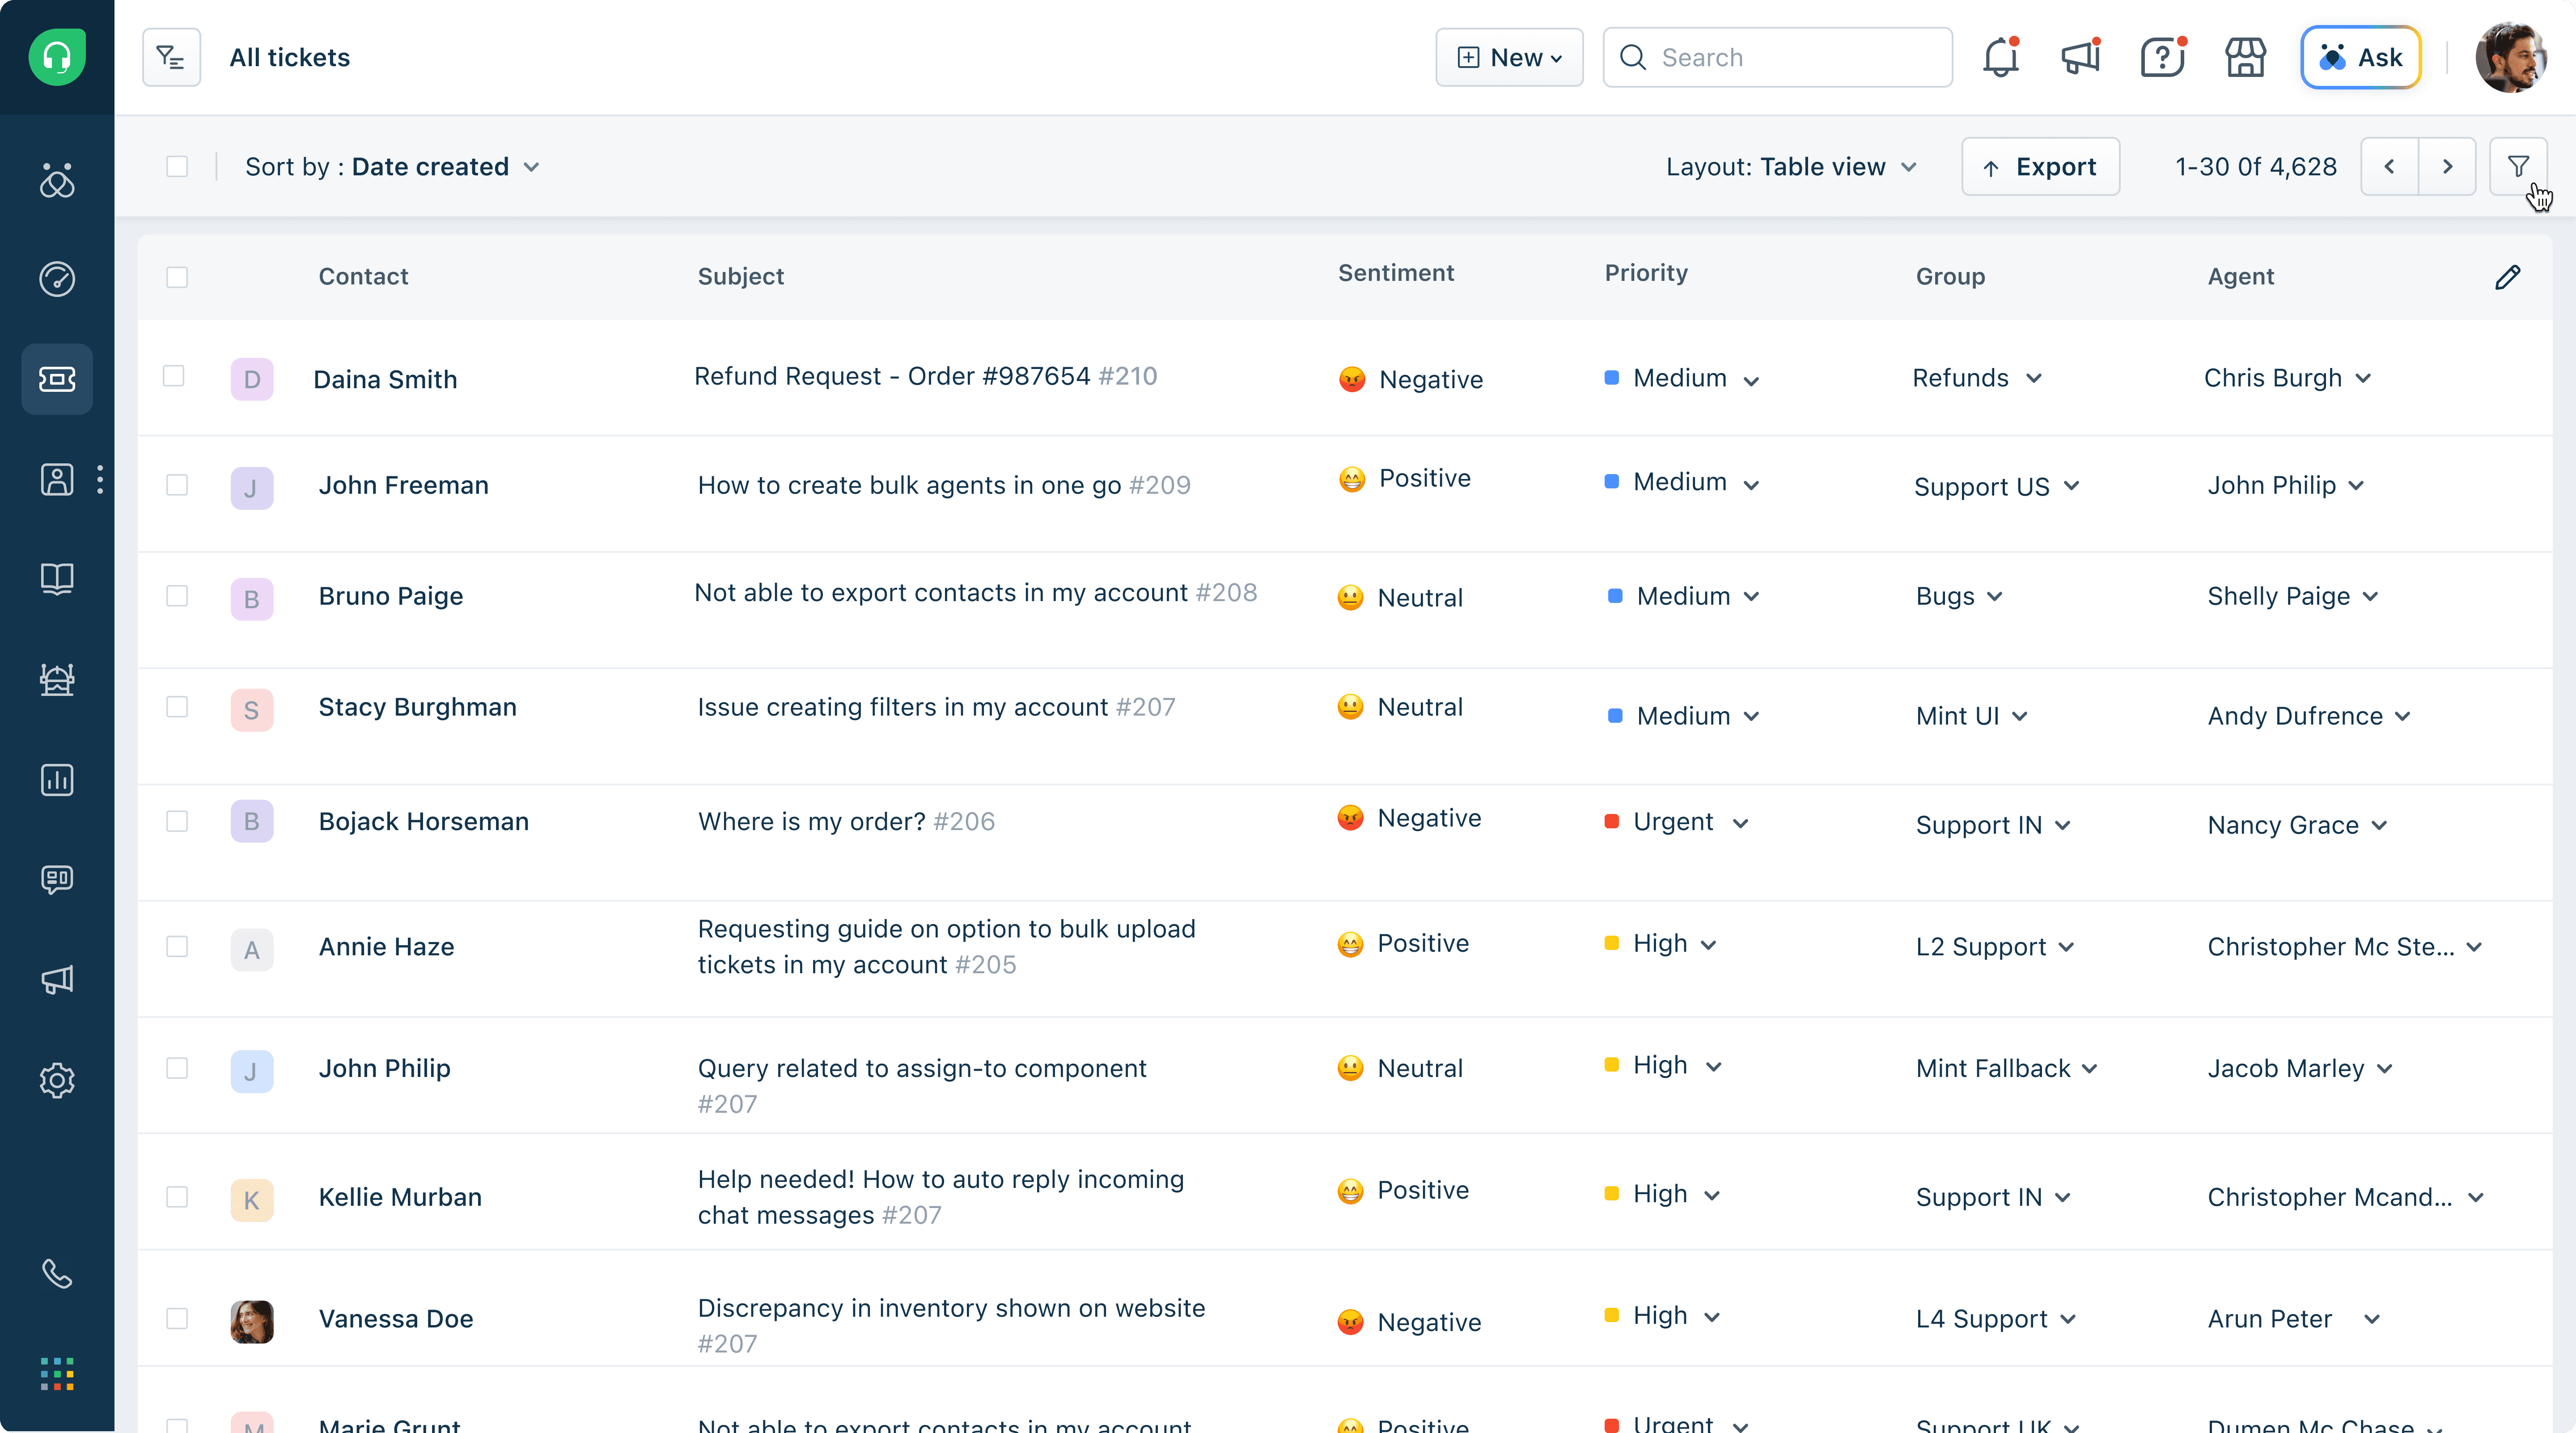Viewport: 2576px width, 1433px height.
Task: Select Annie Haze's ticket checkbox
Action: (177, 946)
